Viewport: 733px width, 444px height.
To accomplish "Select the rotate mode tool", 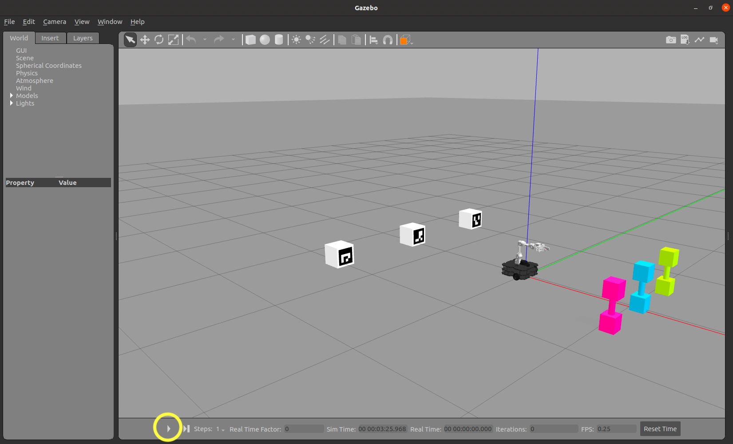I will (159, 40).
